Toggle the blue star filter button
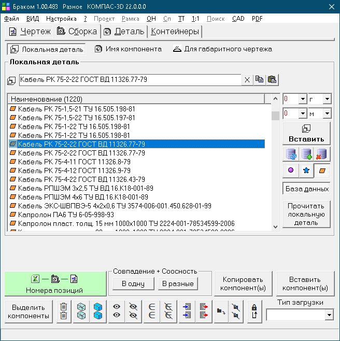The height and width of the screenshot is (341, 340). [306, 170]
